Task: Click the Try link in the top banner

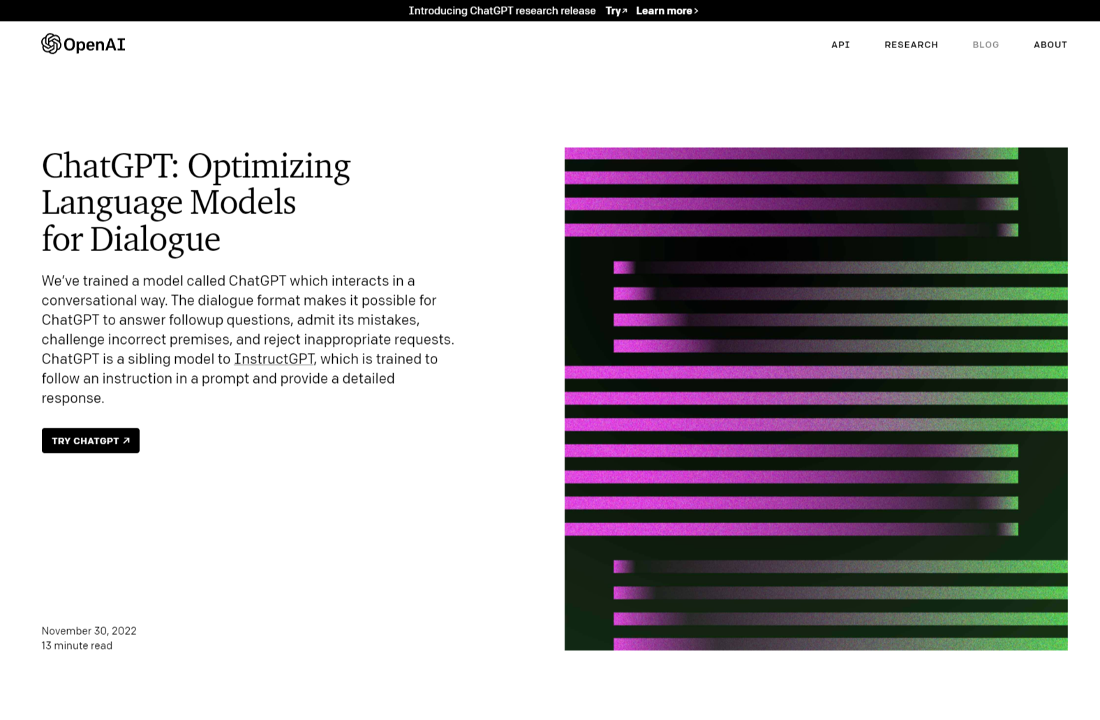Action: point(616,10)
